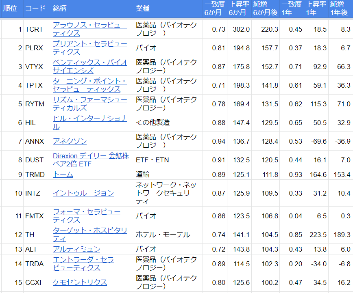
Task: Open the リズム・ファーマシューティカルズ link
Action: coord(90,104)
